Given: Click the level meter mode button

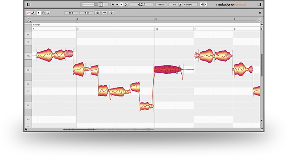Looking at the screenshot, I should [101, 4].
